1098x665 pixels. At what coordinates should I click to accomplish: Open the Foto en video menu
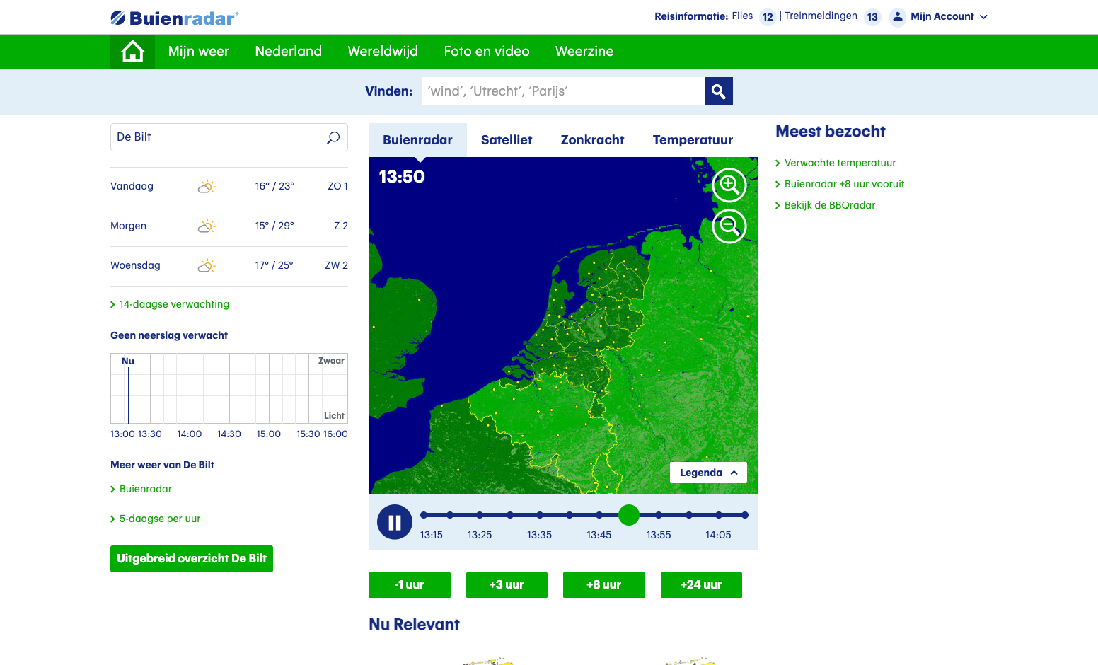(x=487, y=52)
